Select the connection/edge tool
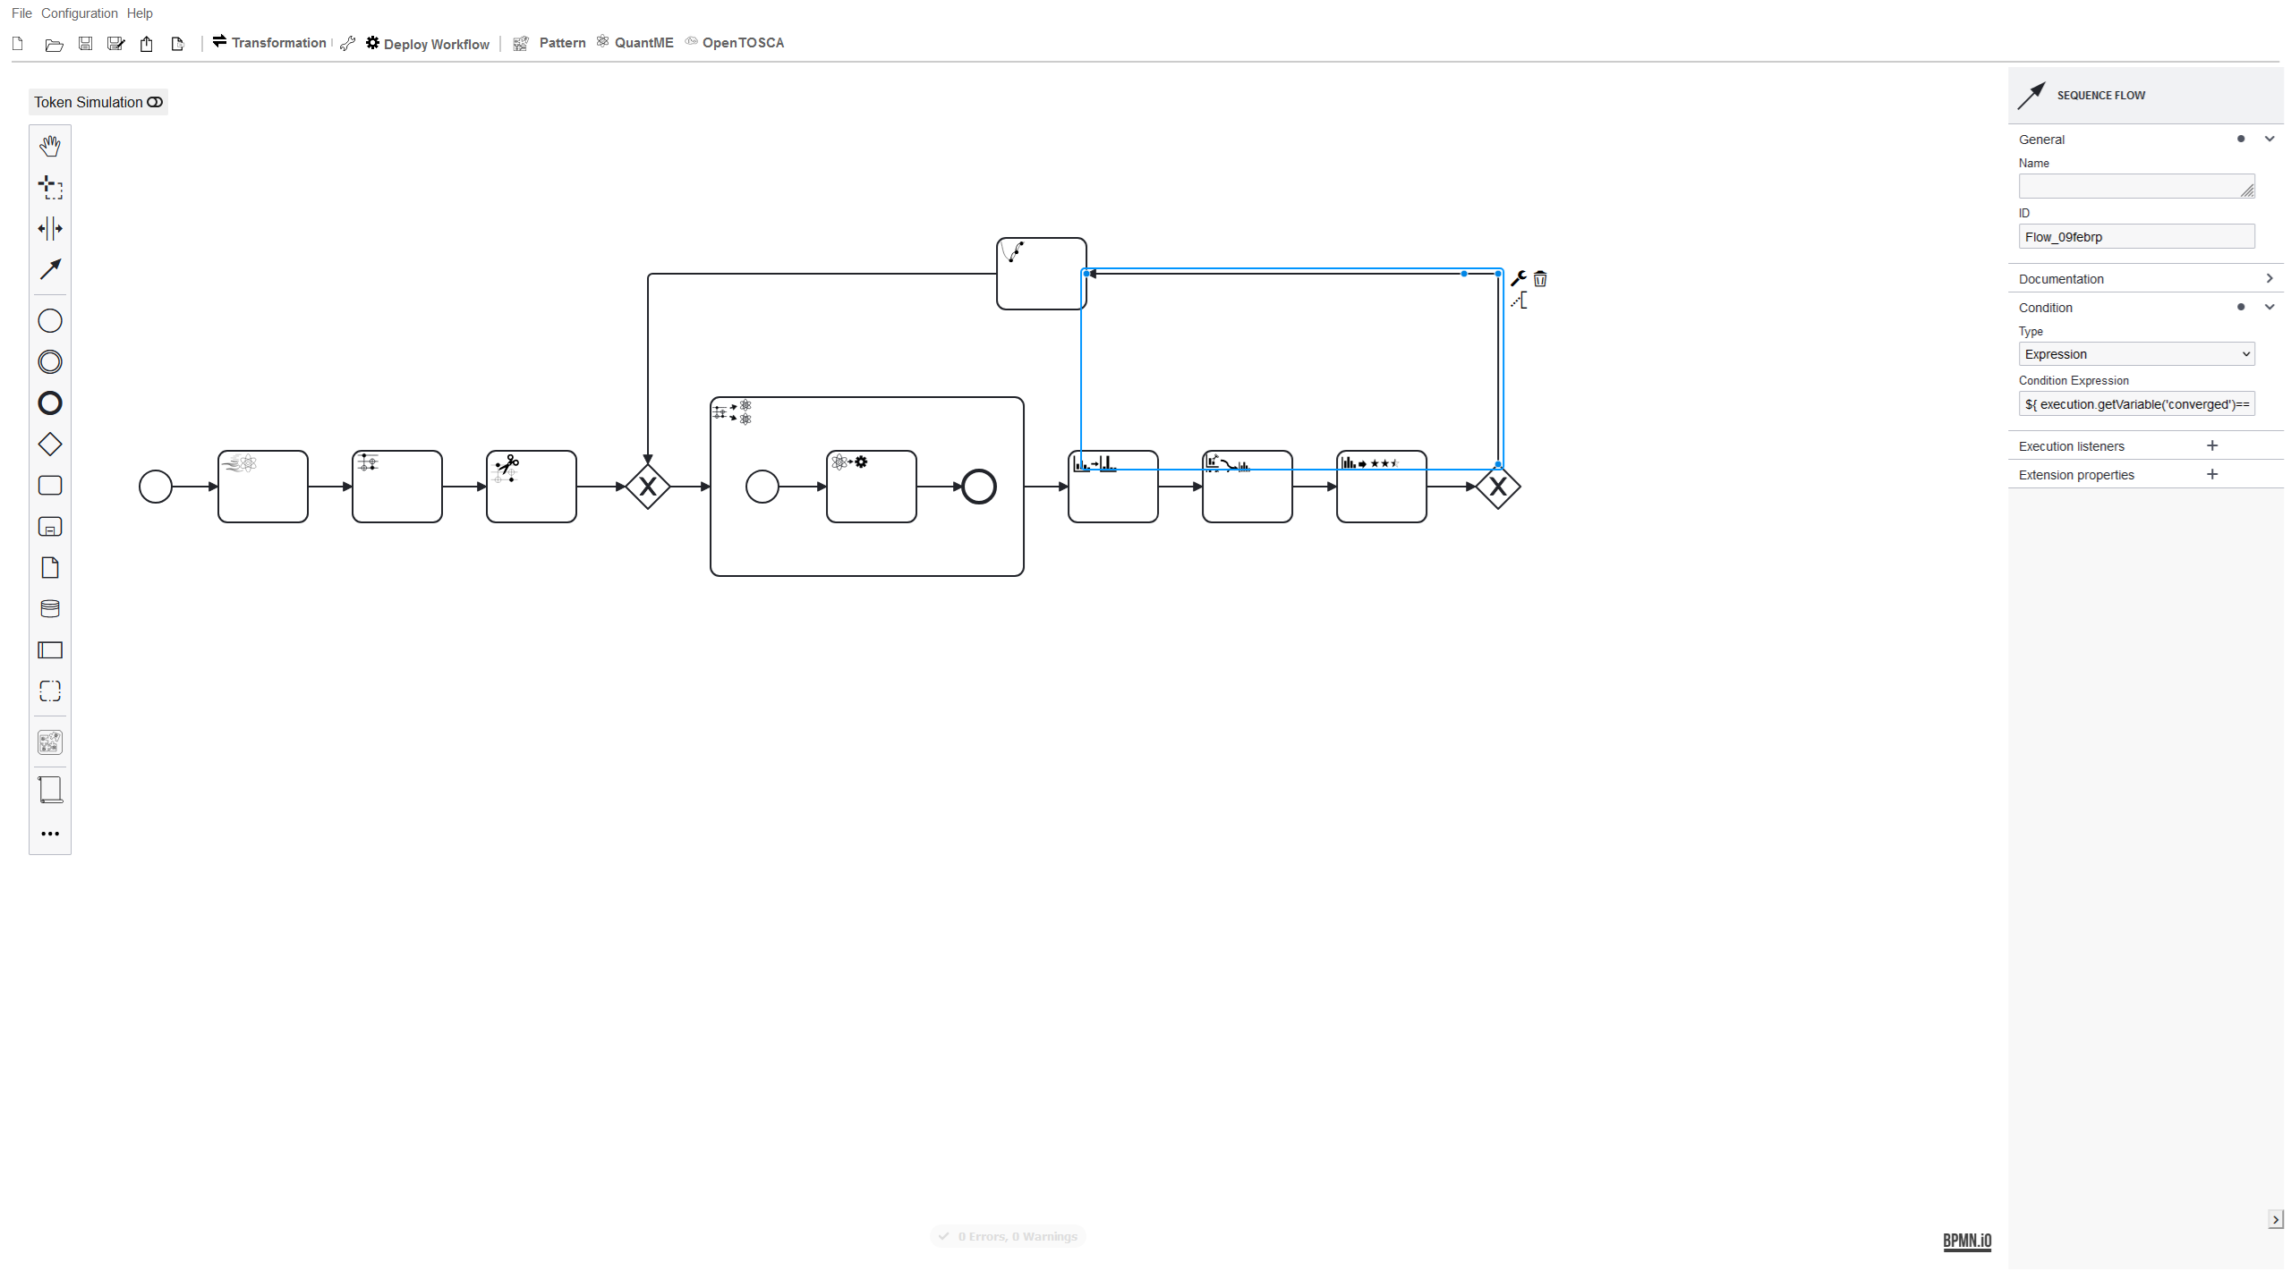Screen dimensions: 2291x1288 [x=50, y=269]
